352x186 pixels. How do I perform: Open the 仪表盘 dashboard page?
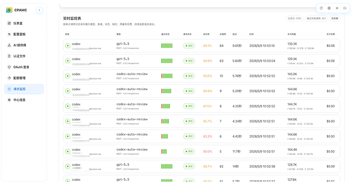tap(24, 23)
